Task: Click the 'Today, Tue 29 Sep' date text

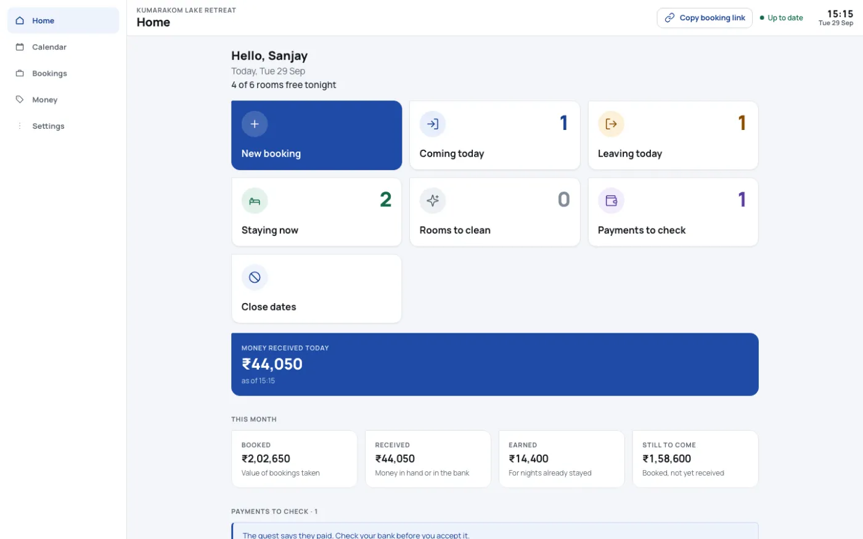Action: pyautogui.click(x=268, y=71)
